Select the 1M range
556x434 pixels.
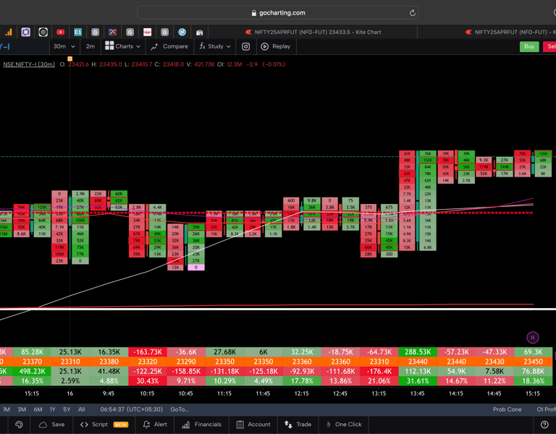tap(7, 409)
